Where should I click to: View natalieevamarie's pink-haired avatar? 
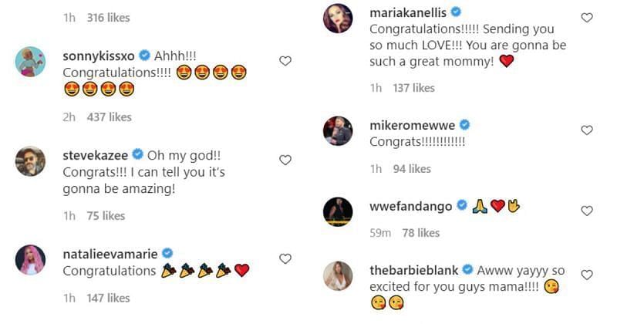[30, 259]
